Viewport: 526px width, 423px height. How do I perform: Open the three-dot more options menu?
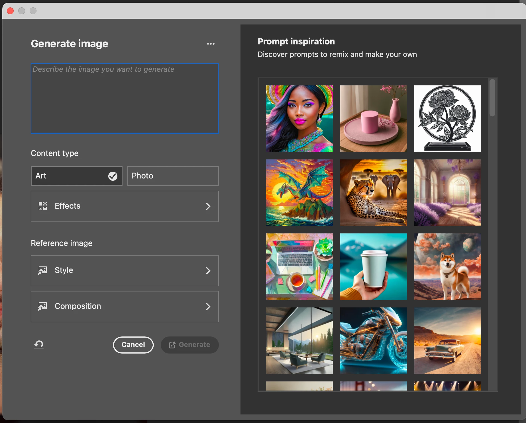211,44
